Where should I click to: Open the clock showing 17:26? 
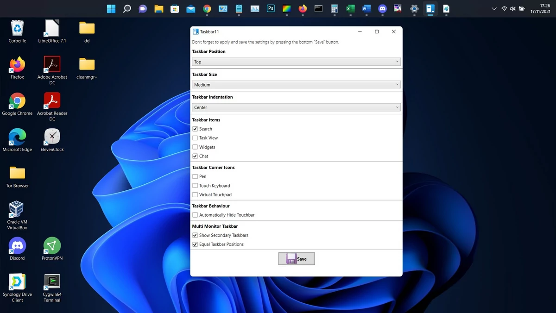pyautogui.click(x=541, y=8)
